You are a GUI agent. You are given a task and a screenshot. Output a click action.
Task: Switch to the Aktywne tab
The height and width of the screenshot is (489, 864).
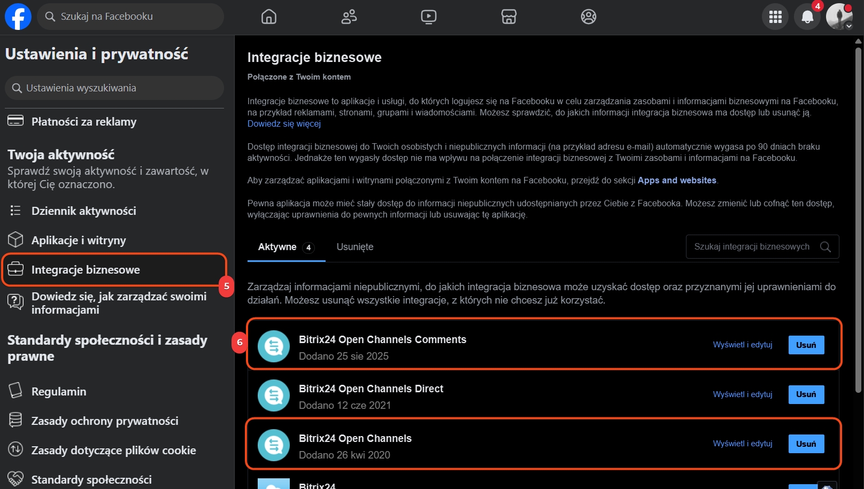[286, 247]
